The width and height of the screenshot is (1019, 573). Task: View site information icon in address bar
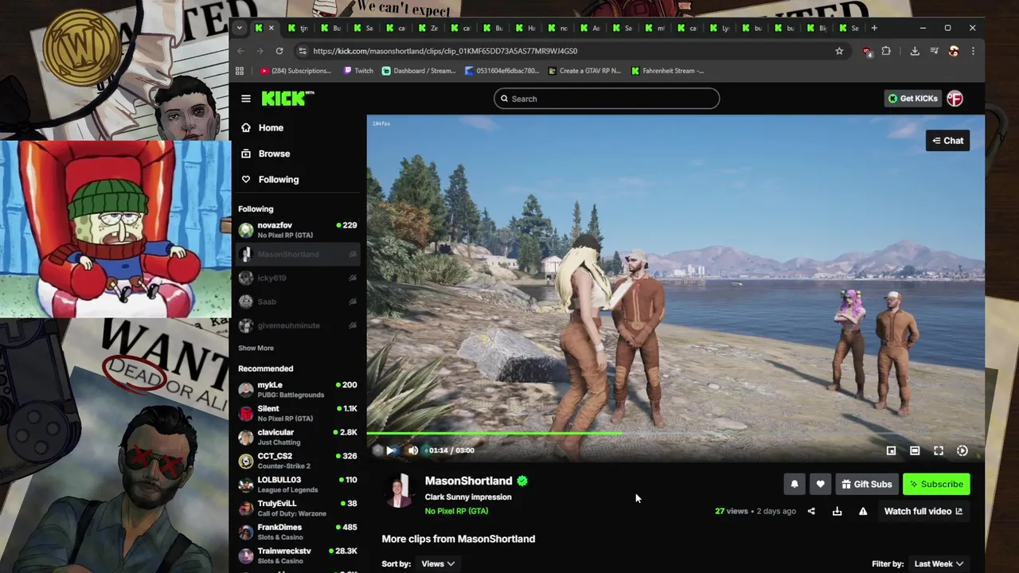click(x=303, y=51)
